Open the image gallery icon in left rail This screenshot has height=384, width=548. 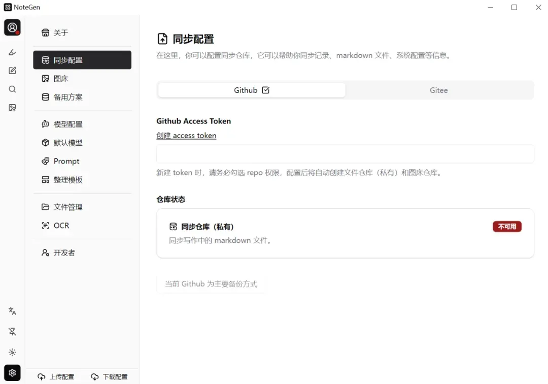[12, 108]
